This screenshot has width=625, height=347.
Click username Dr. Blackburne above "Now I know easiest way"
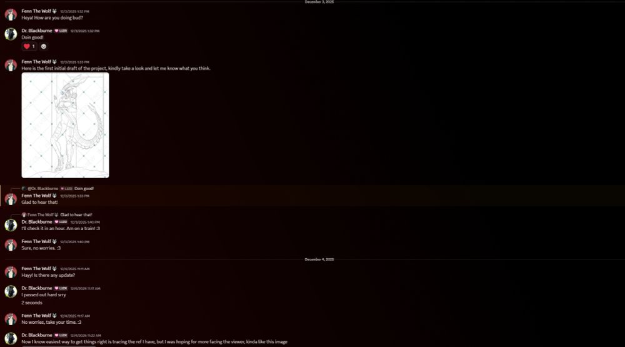point(37,335)
